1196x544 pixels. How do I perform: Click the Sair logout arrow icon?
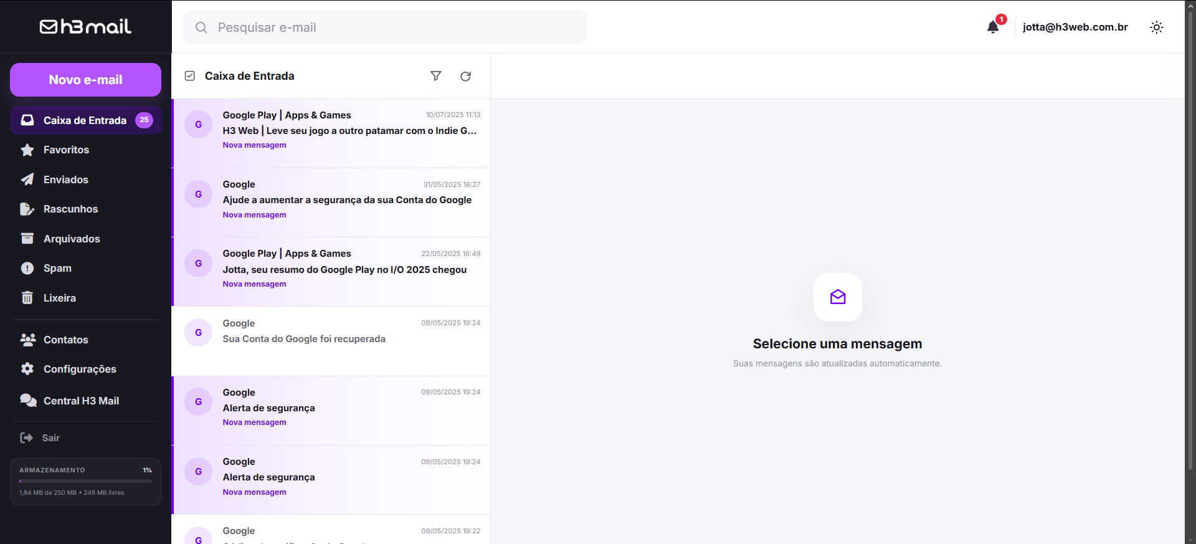[26, 438]
